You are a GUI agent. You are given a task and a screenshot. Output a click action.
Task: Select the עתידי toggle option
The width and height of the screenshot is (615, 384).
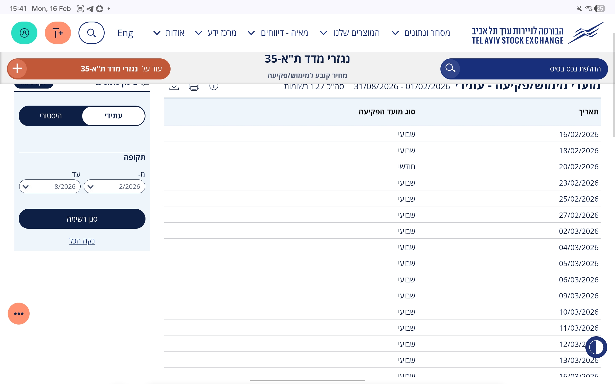[x=113, y=116]
